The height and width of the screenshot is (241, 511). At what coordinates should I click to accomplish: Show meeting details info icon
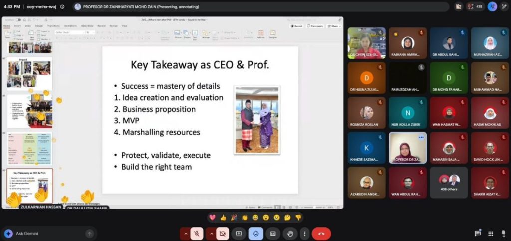[62, 7]
